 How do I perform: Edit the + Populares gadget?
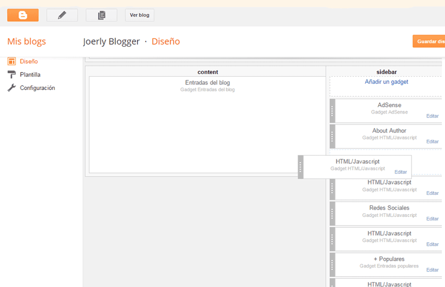432,270
